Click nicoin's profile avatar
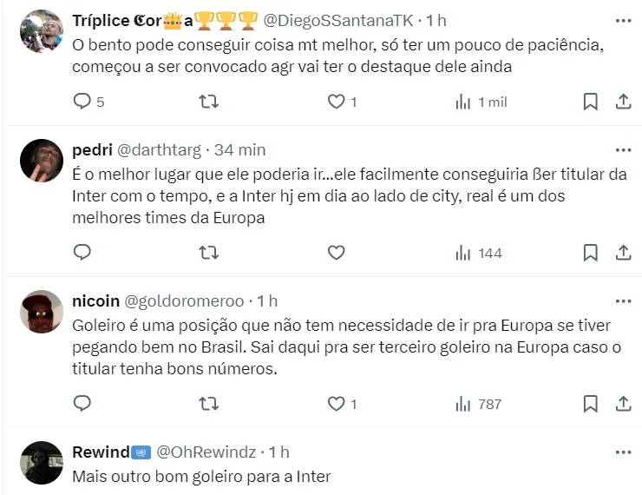 [x=42, y=312]
